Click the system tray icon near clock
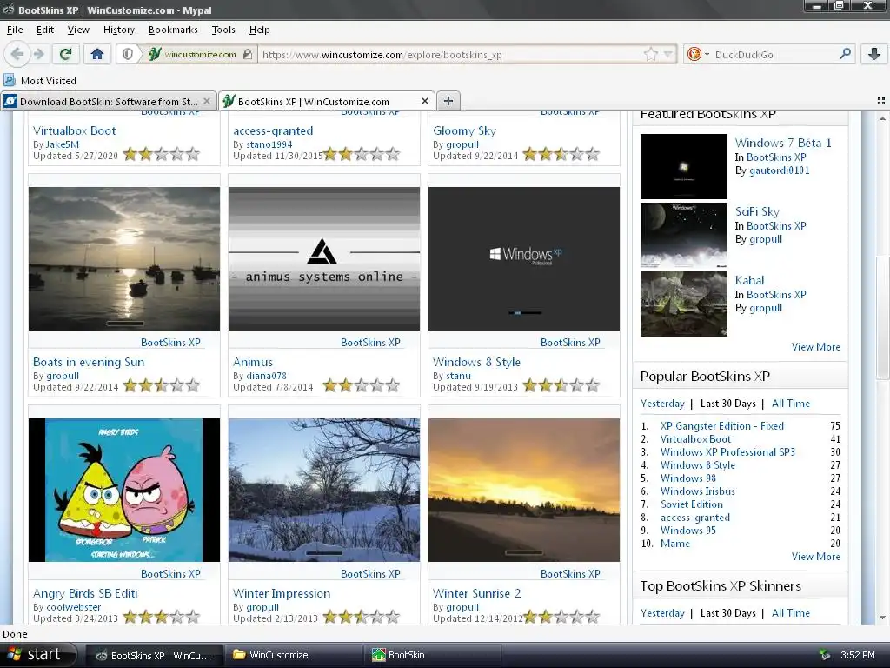890x668 pixels. [x=825, y=655]
